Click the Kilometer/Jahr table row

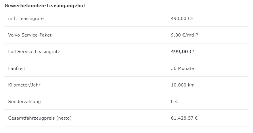click(126, 85)
